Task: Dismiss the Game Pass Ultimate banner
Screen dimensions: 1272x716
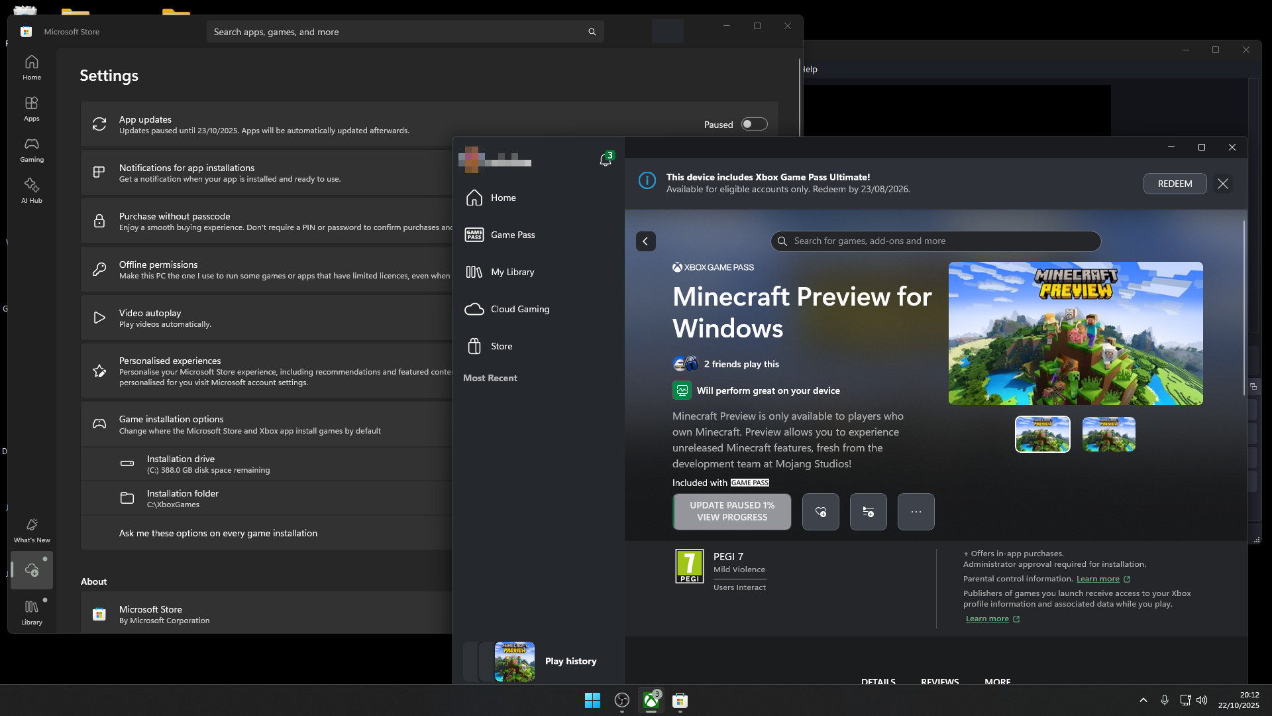Action: point(1223,184)
